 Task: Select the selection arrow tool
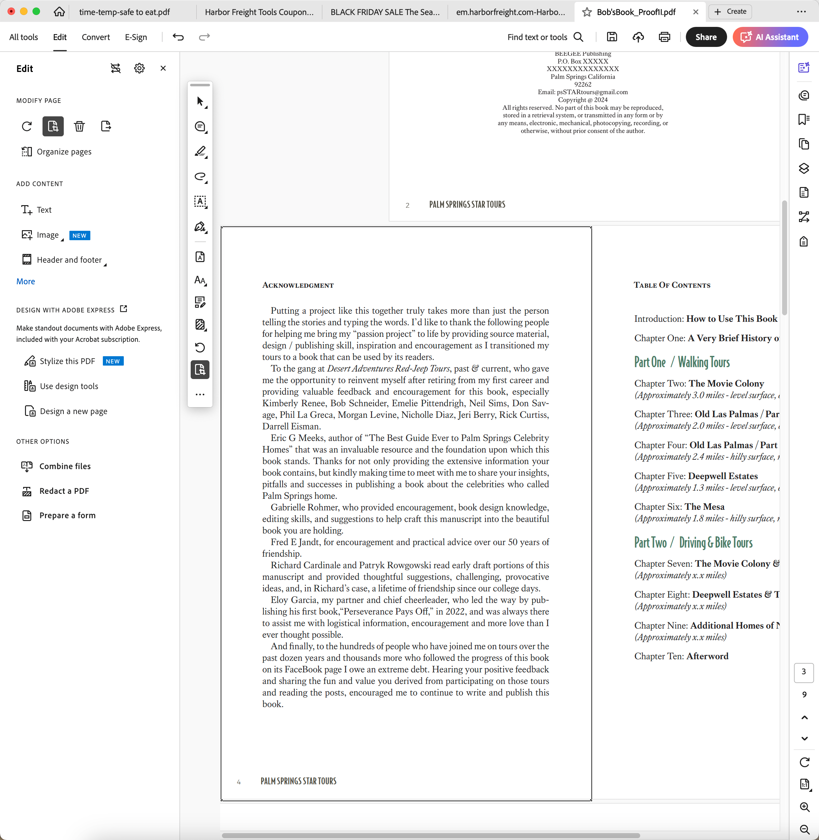point(200,101)
